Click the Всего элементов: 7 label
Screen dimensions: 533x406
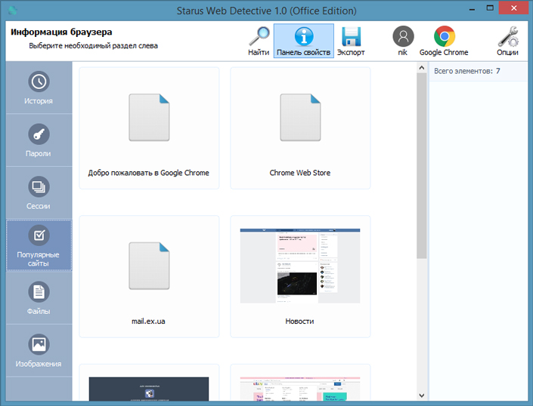pos(467,71)
